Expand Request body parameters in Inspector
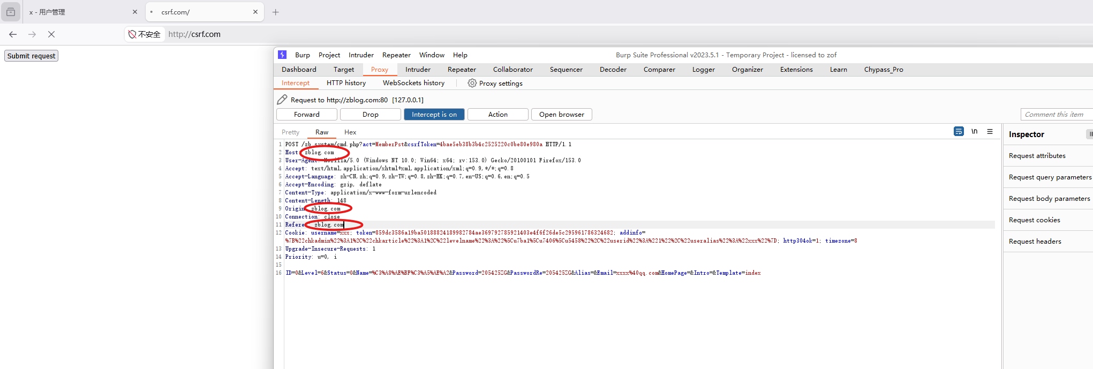The width and height of the screenshot is (1093, 369). coord(1048,199)
